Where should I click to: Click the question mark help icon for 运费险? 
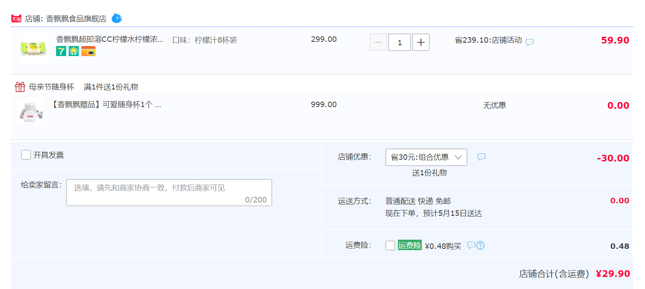tap(480, 246)
